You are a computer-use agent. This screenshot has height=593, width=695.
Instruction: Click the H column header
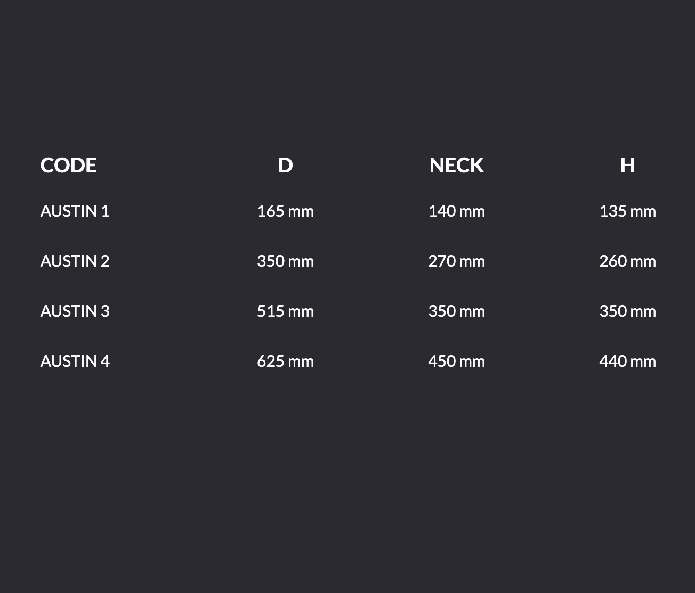627,166
